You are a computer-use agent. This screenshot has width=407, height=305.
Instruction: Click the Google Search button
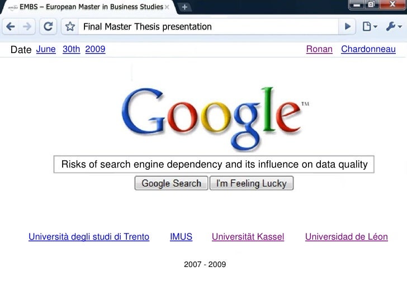pyautogui.click(x=171, y=183)
